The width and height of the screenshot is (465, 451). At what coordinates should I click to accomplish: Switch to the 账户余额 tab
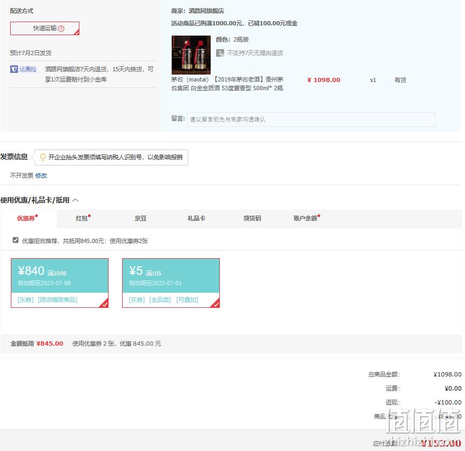(307, 218)
